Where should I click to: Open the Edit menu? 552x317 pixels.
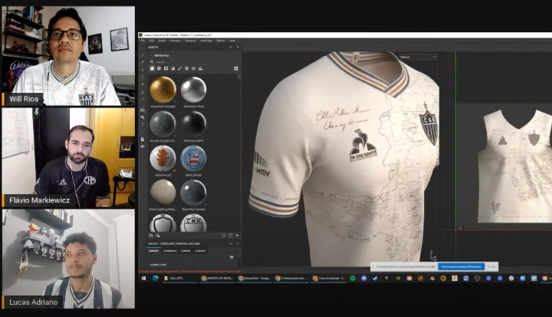coord(151,41)
